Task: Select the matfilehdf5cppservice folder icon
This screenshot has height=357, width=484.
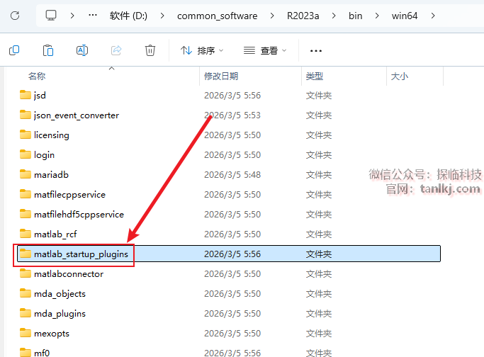Action: (x=26, y=213)
